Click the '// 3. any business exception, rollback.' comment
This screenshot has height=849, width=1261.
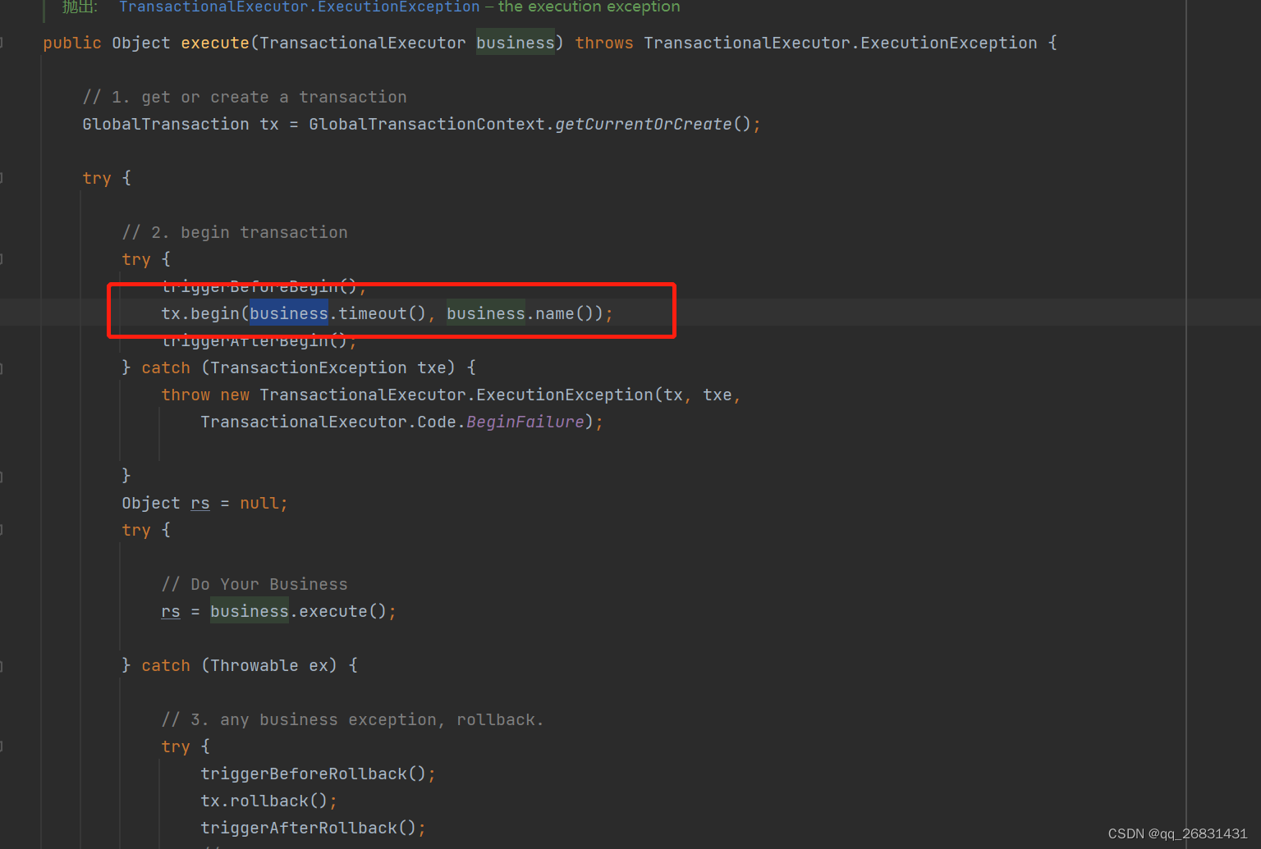(353, 719)
